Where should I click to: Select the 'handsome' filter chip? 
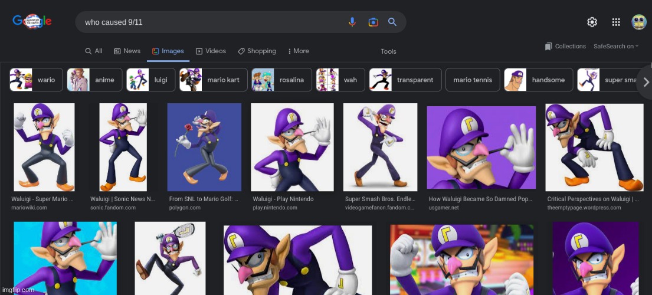[539, 80]
